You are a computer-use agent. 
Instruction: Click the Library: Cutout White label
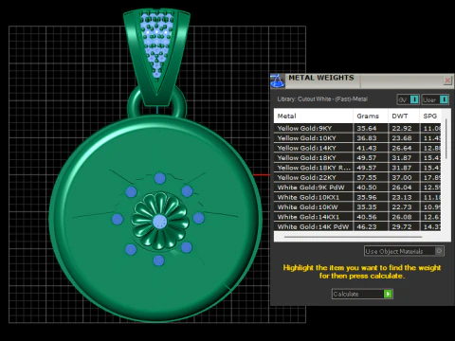pyautogui.click(x=322, y=99)
